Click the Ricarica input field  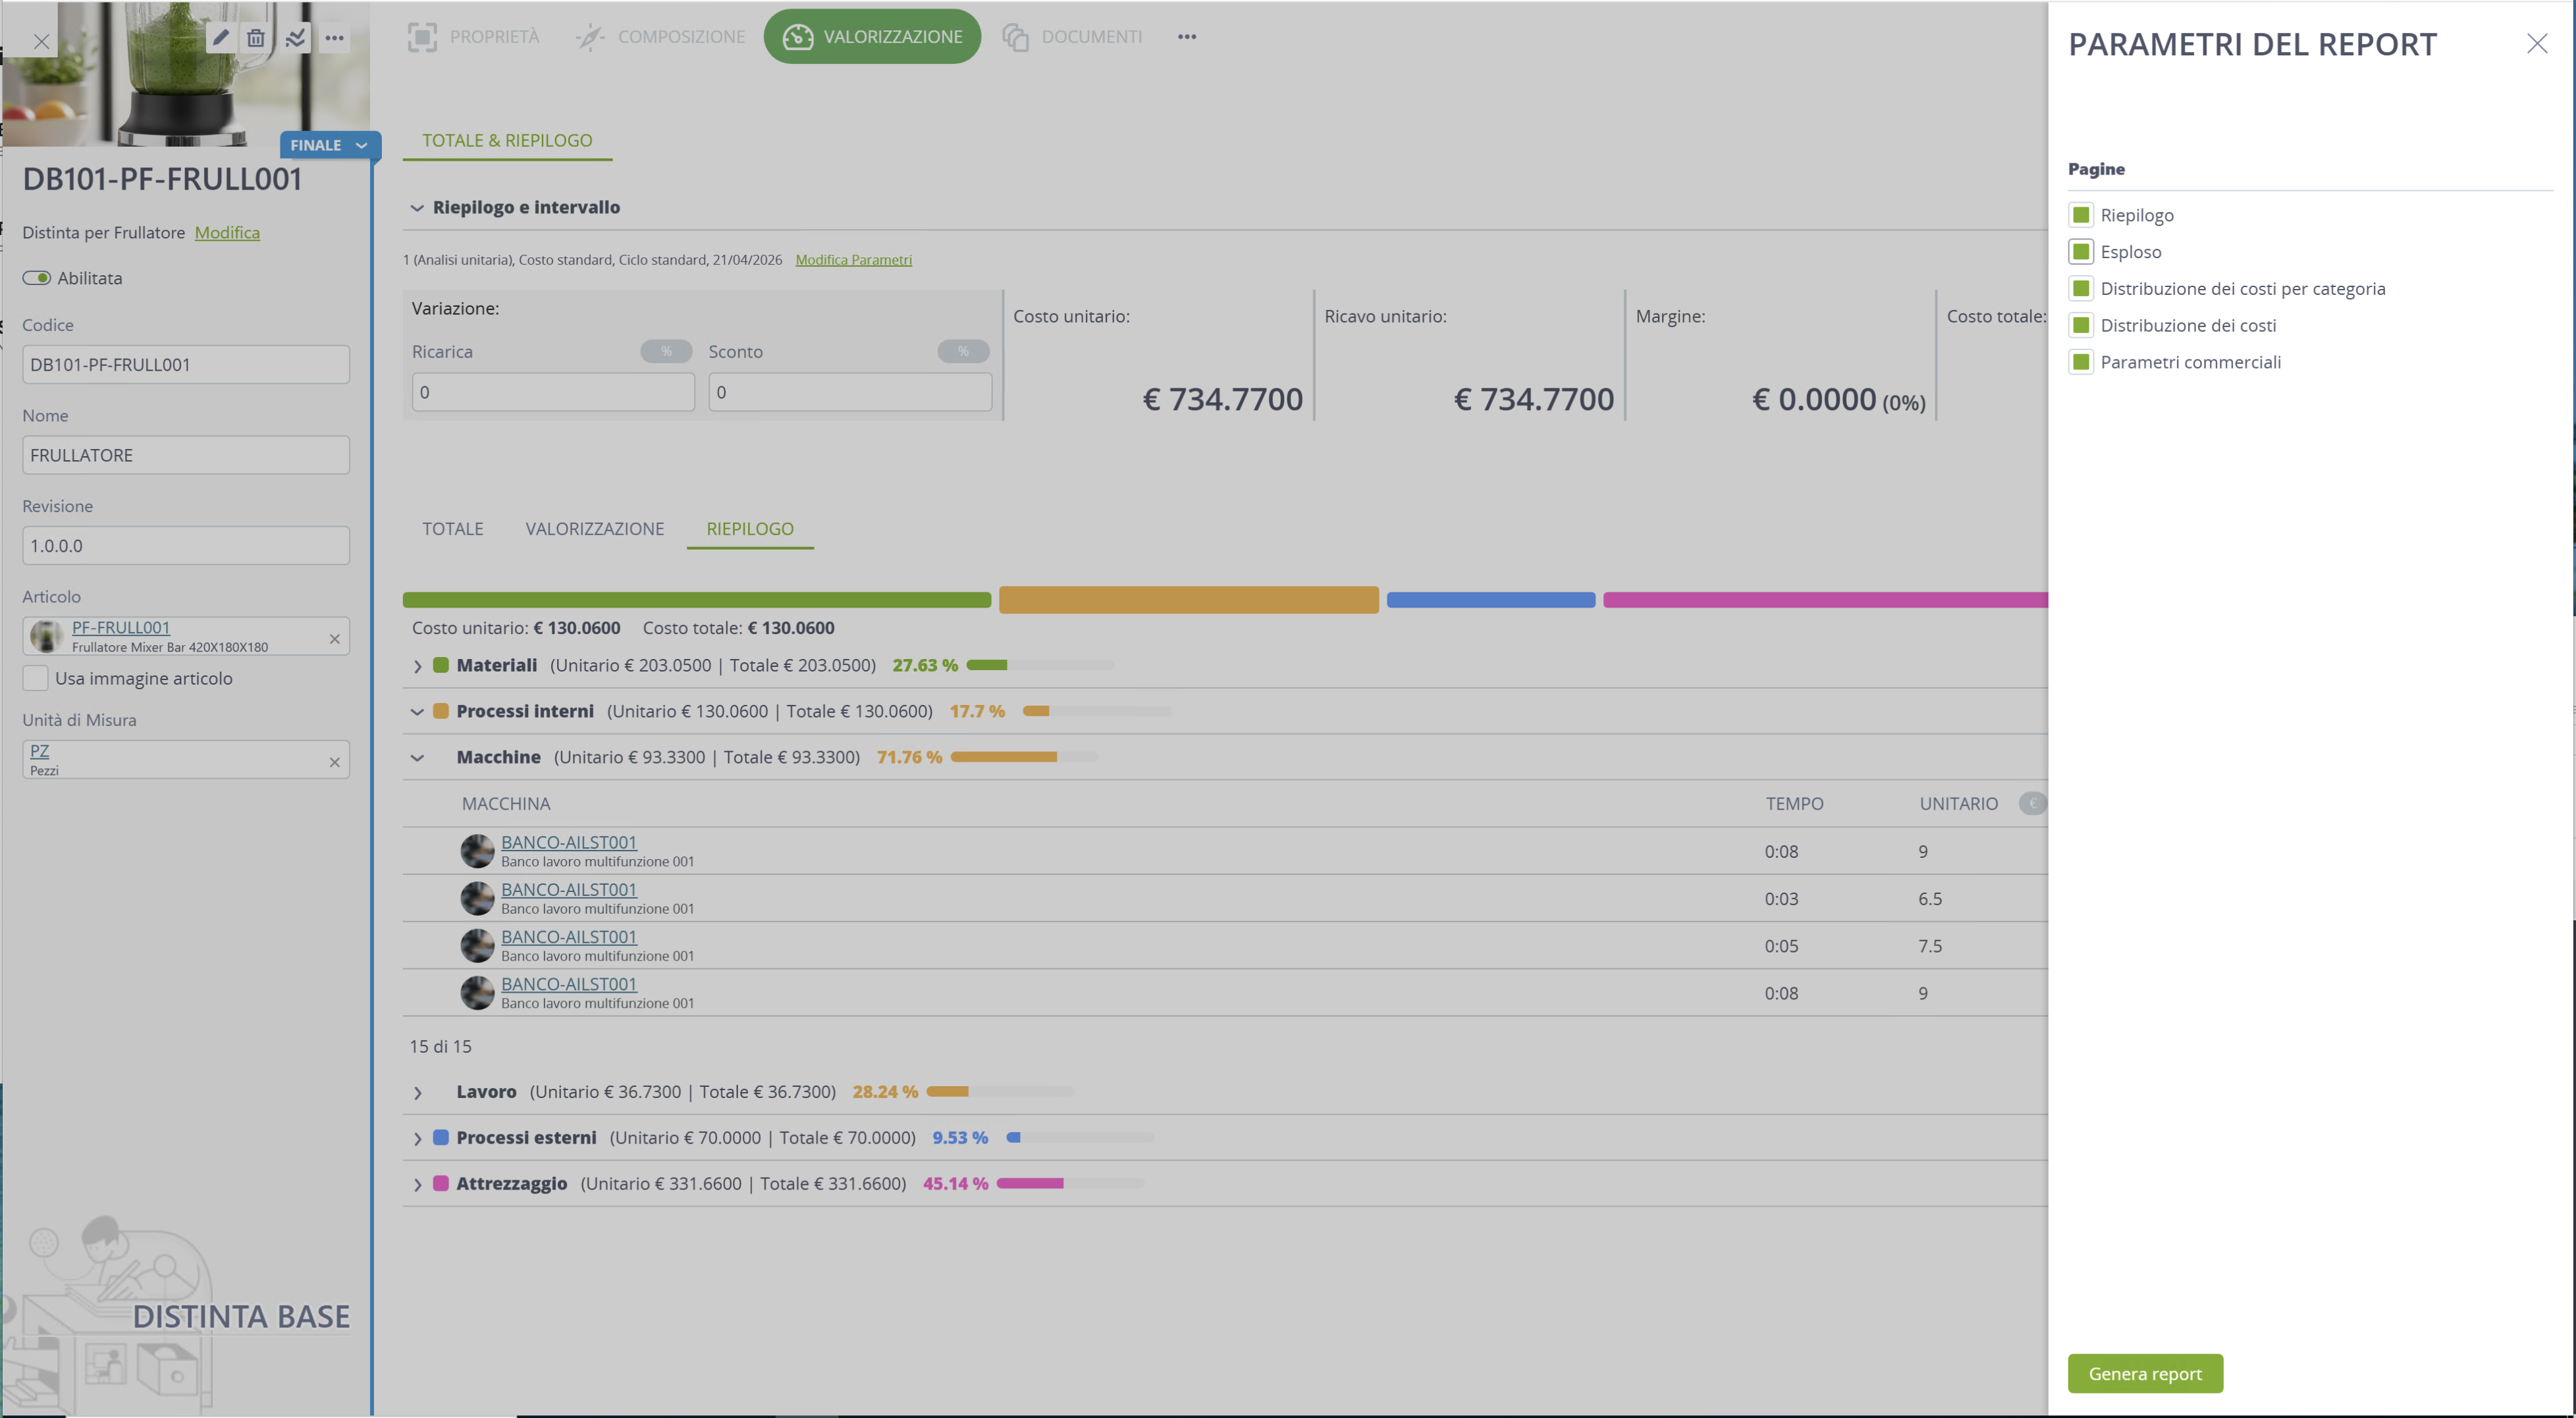point(553,392)
